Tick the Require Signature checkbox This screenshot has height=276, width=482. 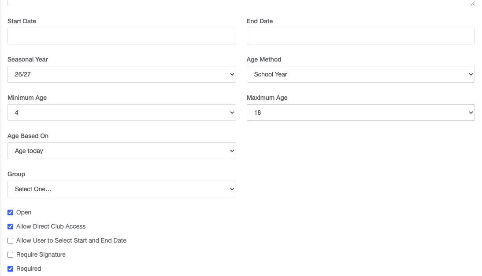pos(11,255)
